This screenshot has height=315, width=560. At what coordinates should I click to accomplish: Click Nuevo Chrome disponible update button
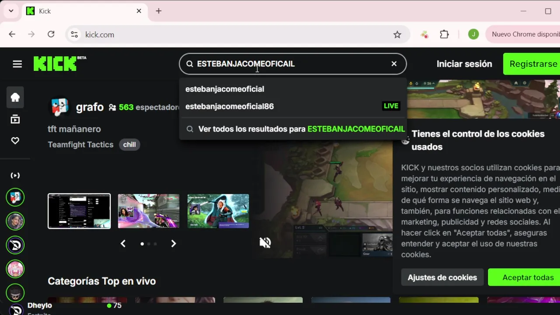coord(523,34)
